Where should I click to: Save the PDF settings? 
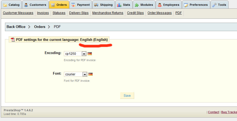pos(127,95)
